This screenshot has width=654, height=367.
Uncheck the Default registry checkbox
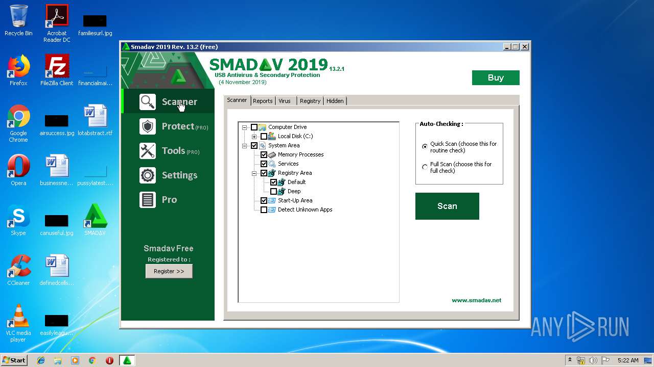[x=273, y=182]
